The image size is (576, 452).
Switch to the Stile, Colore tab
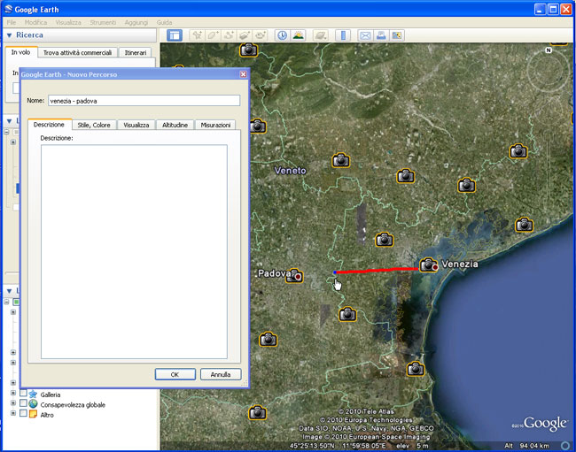[94, 125]
